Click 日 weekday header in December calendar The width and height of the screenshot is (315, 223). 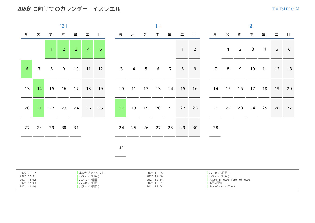pyautogui.click(x=100, y=34)
